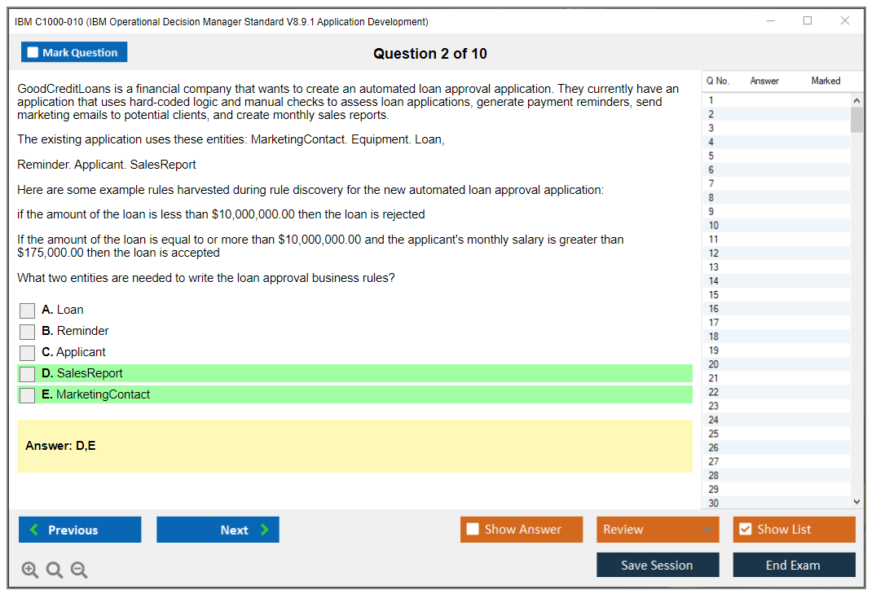Maximize the exam window

[x=808, y=21]
